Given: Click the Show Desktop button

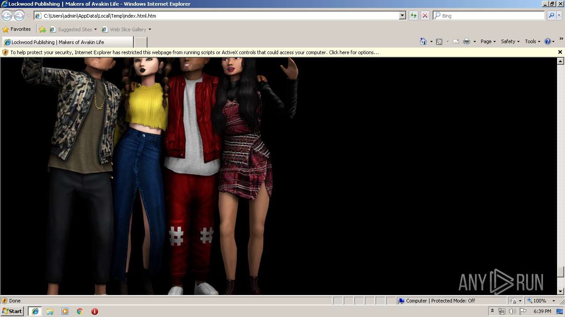Looking at the screenshot, I should pos(561,311).
